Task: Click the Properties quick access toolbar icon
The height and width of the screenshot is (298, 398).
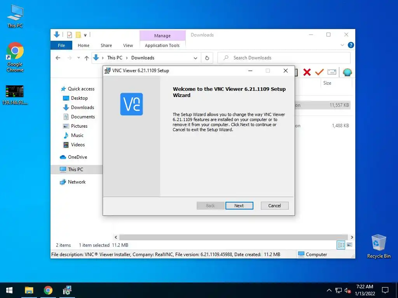Action: point(70,35)
